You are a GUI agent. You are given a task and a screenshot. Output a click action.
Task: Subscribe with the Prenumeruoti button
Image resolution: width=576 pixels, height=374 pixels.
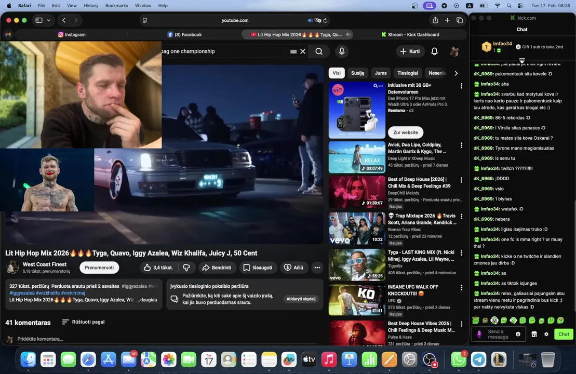(99, 268)
